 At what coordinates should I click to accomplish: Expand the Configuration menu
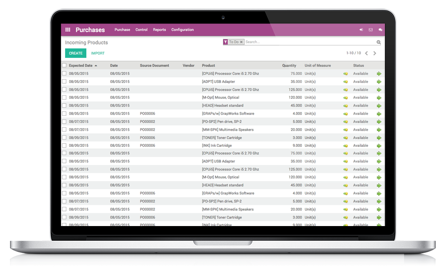(x=182, y=30)
